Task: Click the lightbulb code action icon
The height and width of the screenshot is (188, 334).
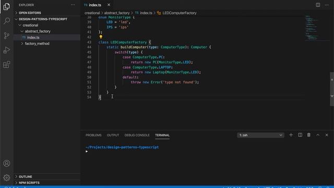Action: click(x=101, y=37)
